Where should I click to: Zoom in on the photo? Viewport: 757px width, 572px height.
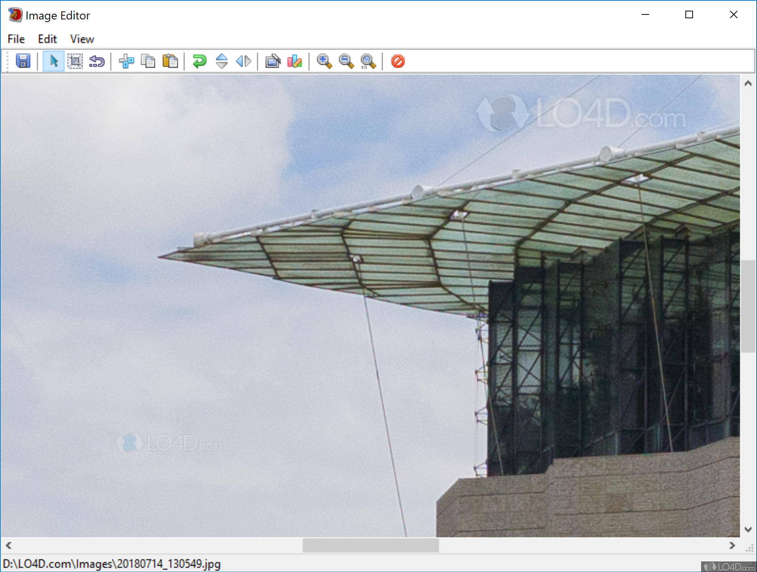tap(323, 61)
